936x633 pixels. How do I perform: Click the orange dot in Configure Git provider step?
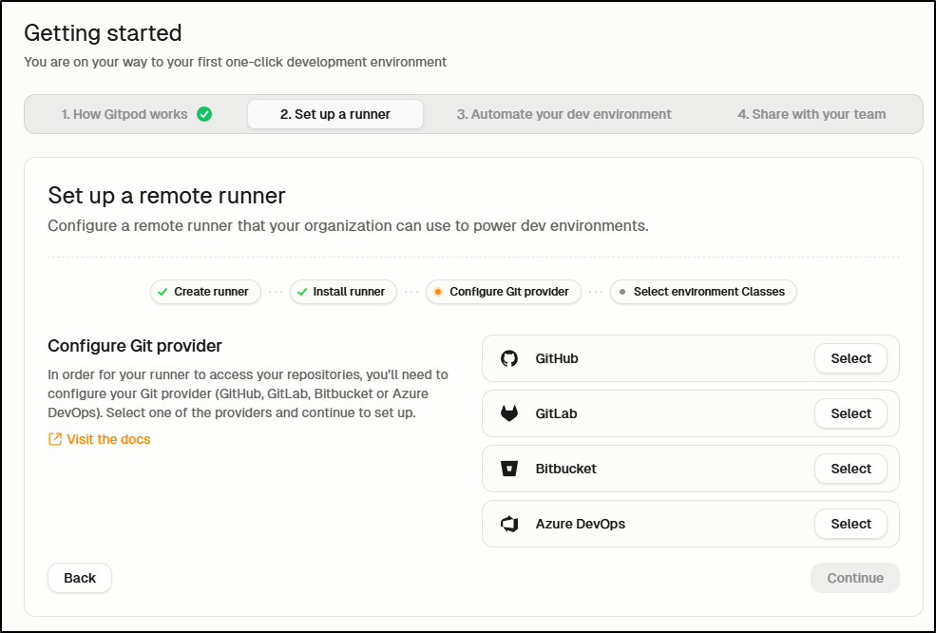pos(438,292)
